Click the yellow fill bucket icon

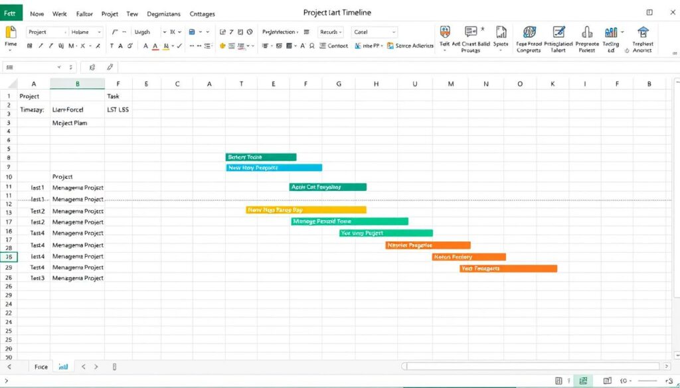tap(222, 46)
